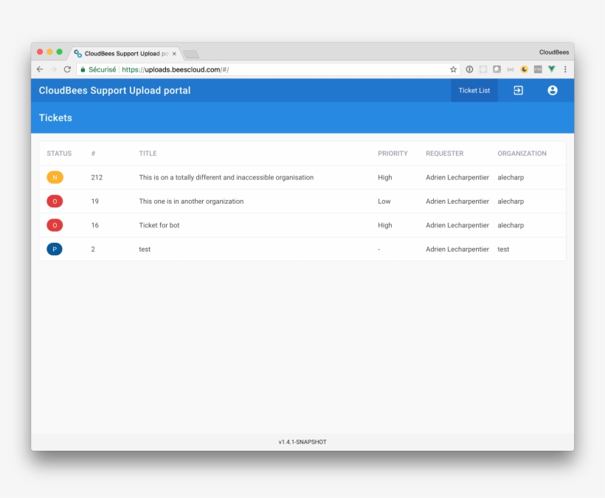Open the (a) extension dropdown
Viewport: 605px width, 498px height.
(509, 69)
